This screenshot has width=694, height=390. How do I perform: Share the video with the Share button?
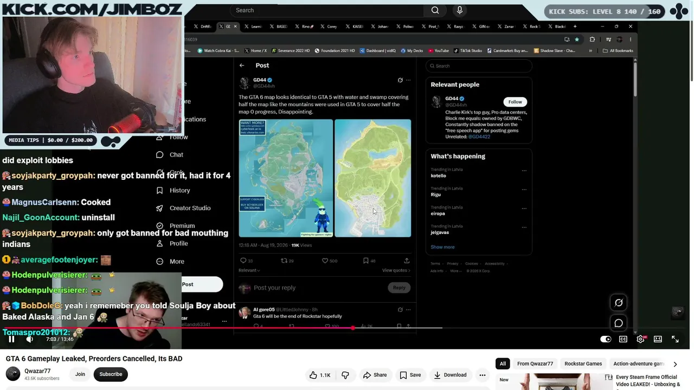[375, 375]
